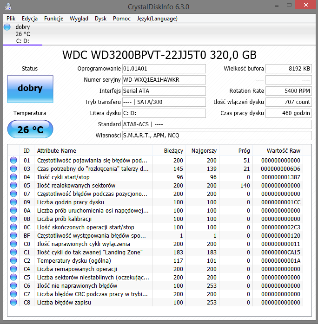Click the Bieżący column header
This screenshot has height=324, width=318.
click(x=169, y=151)
